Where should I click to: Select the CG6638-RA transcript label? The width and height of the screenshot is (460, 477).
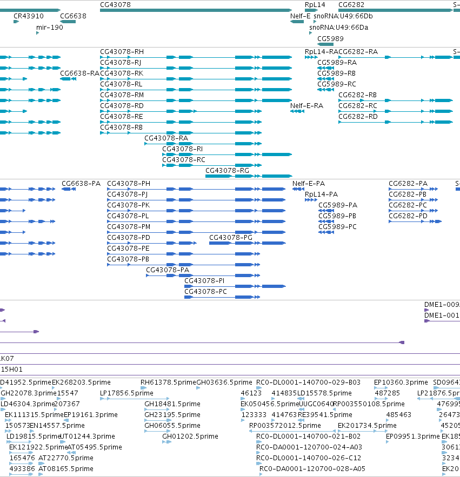80,73
